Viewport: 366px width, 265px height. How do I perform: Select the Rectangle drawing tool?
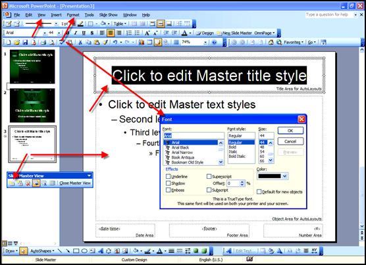pyautogui.click(x=76, y=251)
